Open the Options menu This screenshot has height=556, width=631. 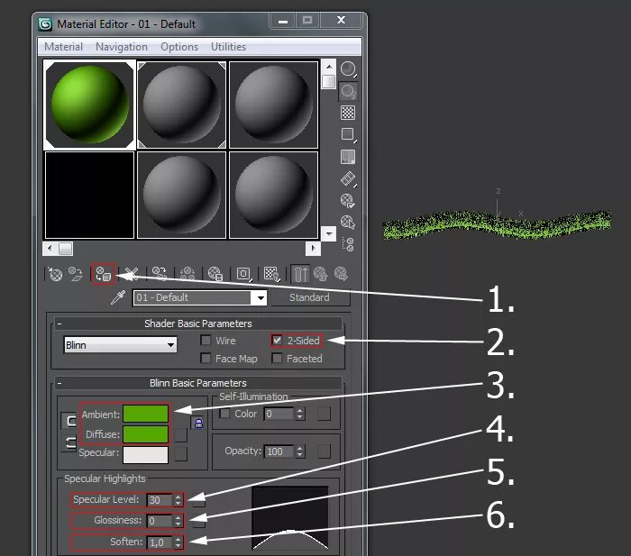click(x=179, y=47)
